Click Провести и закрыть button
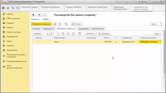This screenshot has height=93, width=166. tap(41, 24)
